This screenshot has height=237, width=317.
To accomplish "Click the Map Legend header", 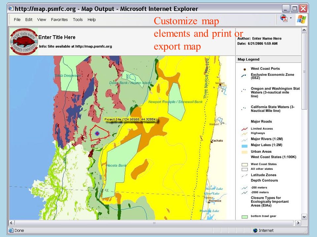I will tap(248, 59).
